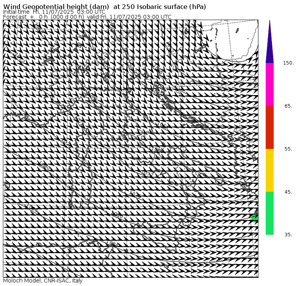Screen dimensions: 297x286
Task: Click the Forecast valid time line
Action: (87, 17)
